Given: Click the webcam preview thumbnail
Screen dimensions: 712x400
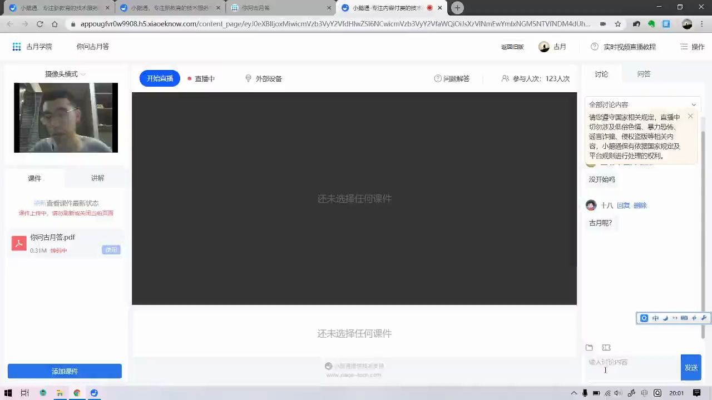Looking at the screenshot, I should pyautogui.click(x=66, y=118).
